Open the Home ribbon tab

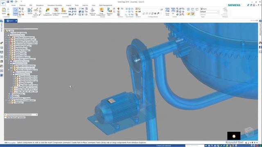pos(14,5)
